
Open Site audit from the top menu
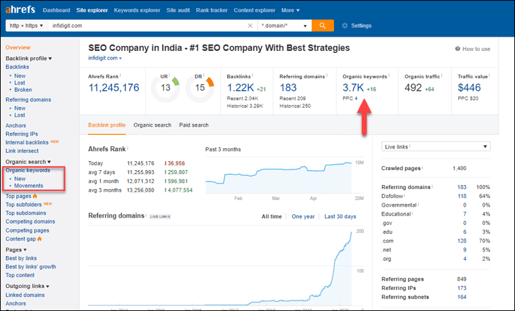tap(178, 10)
